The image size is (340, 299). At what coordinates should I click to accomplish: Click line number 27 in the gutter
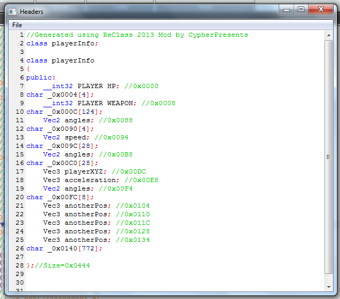click(x=20, y=257)
